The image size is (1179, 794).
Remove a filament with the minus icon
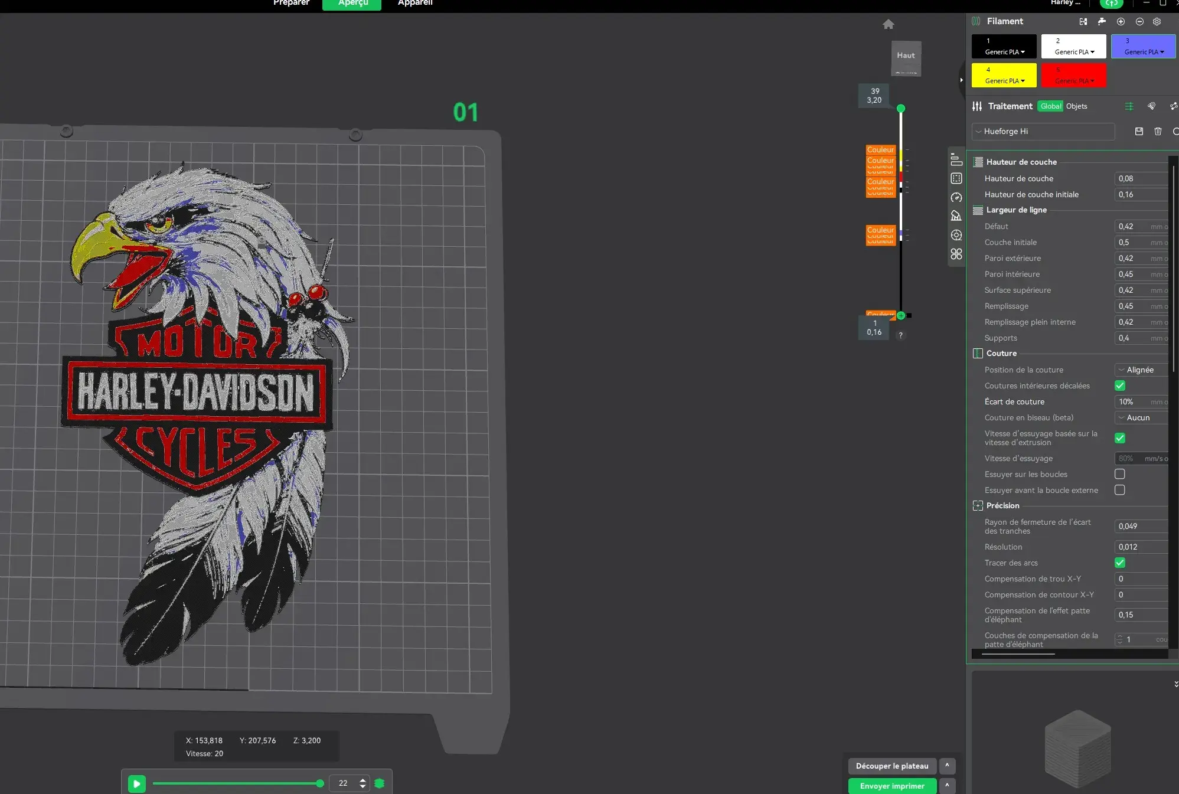(x=1139, y=21)
